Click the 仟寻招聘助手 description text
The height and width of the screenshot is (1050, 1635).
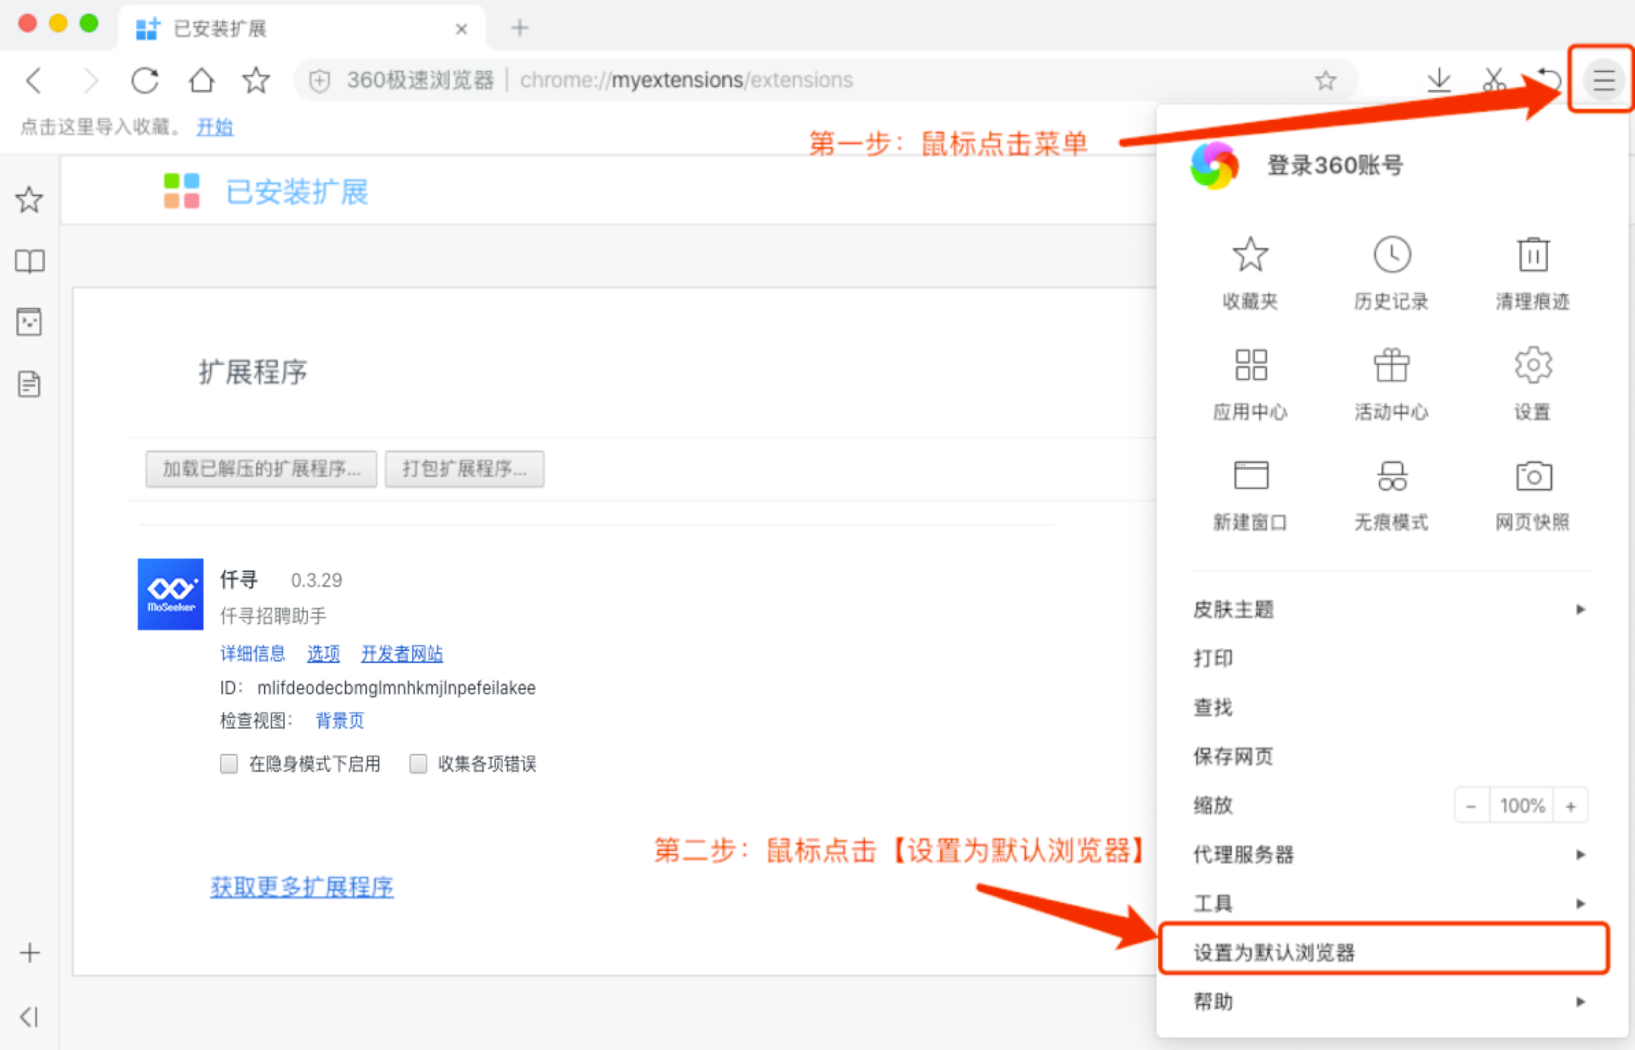coord(273,616)
